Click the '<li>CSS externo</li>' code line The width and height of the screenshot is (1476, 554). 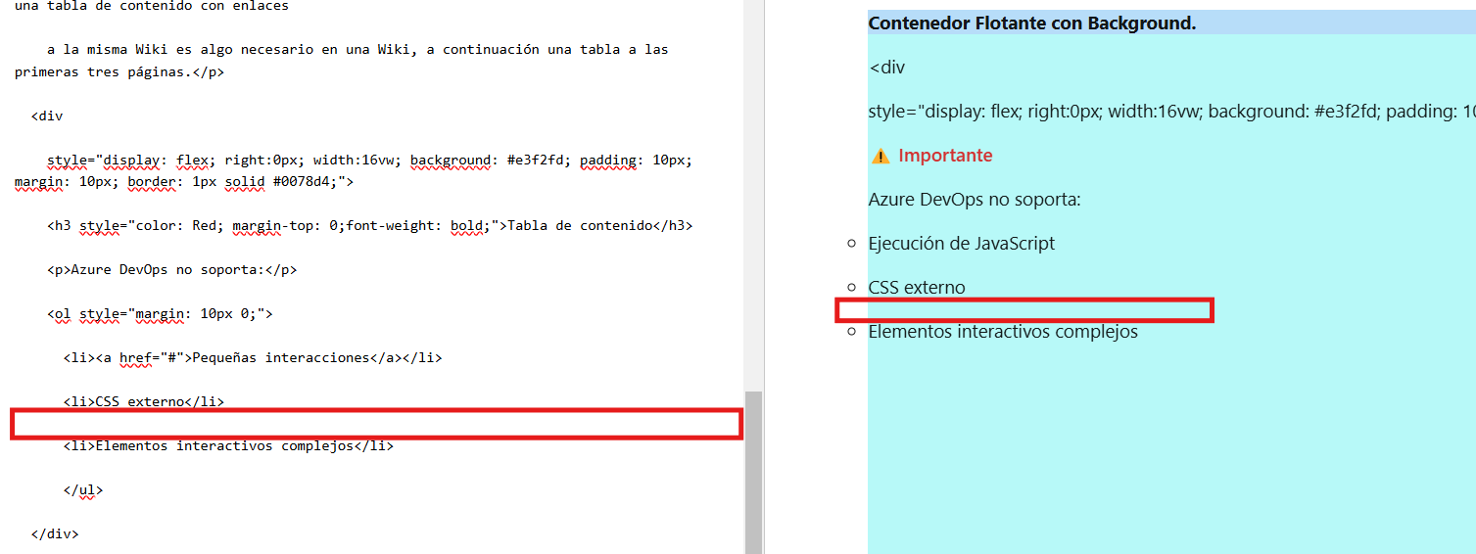click(144, 401)
